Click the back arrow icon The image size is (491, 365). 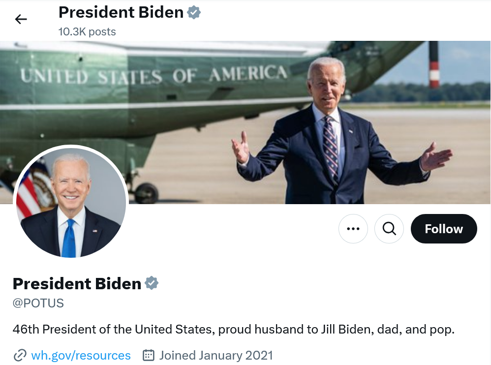(21, 19)
